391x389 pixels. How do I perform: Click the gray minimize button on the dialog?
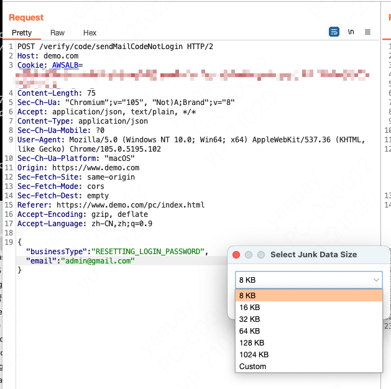tap(249, 255)
